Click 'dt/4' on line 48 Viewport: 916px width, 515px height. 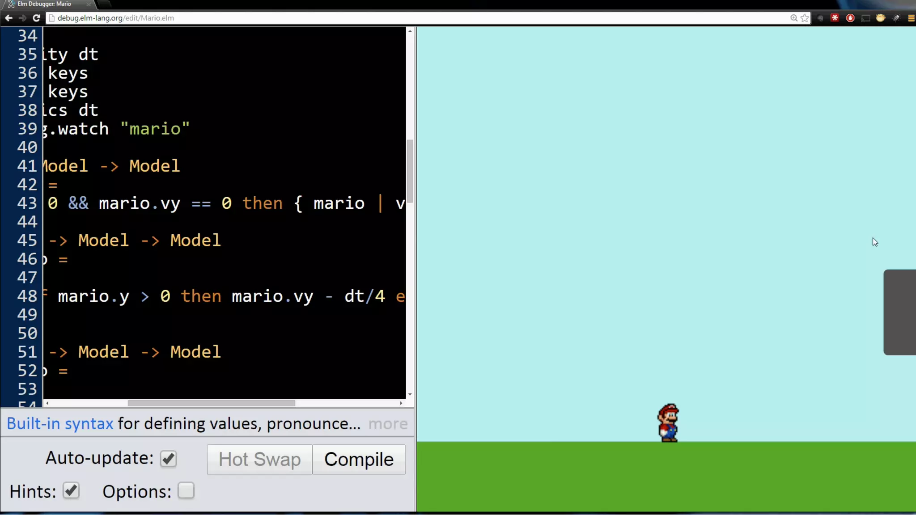tap(365, 296)
